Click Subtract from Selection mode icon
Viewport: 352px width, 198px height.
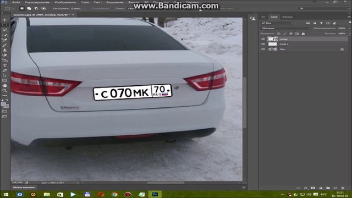[36, 9]
